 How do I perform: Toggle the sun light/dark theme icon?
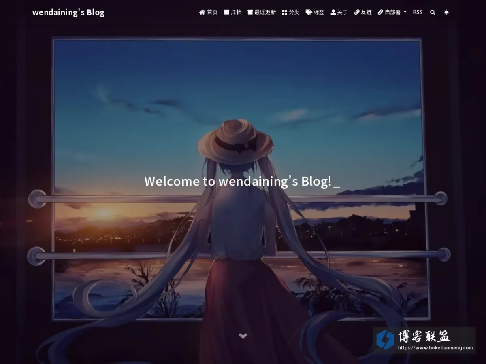[x=446, y=12]
